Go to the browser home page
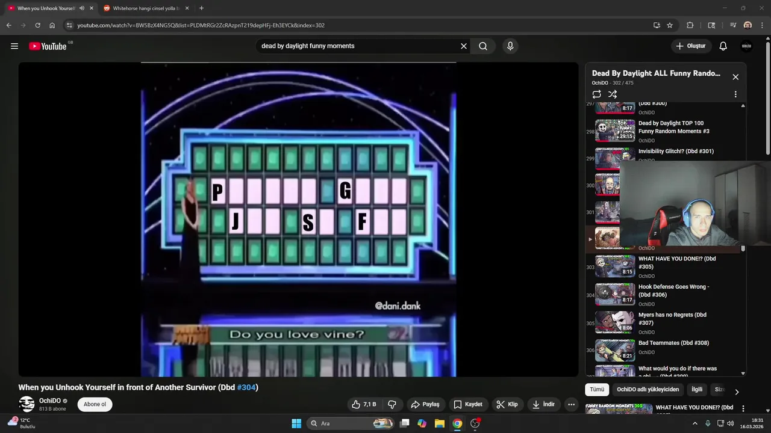This screenshot has width=771, height=433. pyautogui.click(x=52, y=25)
